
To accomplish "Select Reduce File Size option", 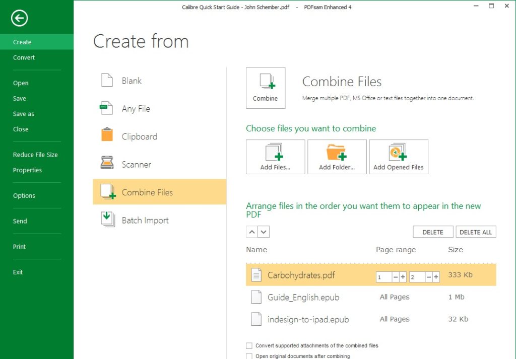I will [35, 155].
